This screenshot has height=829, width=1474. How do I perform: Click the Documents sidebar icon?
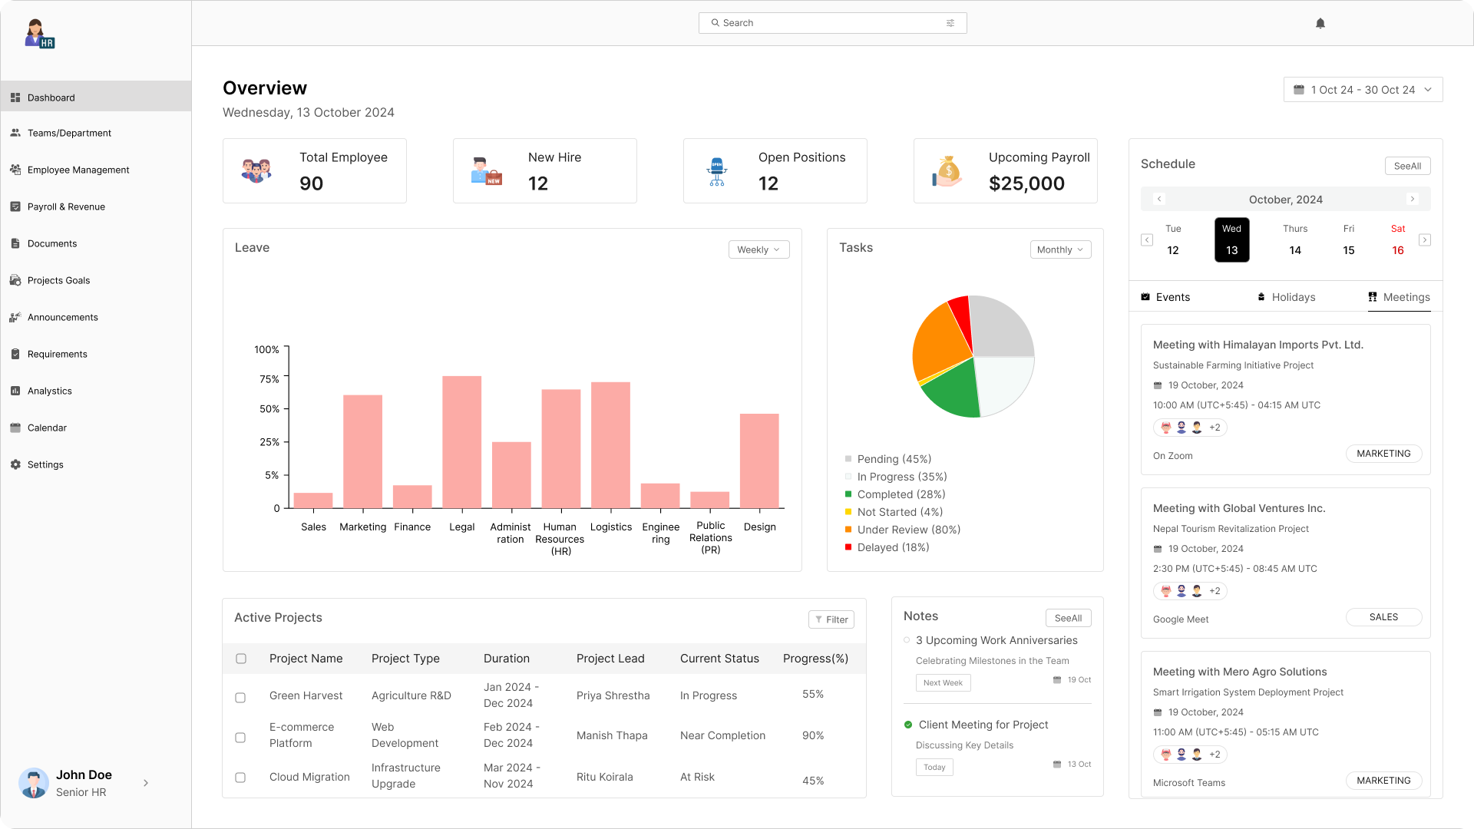[15, 243]
